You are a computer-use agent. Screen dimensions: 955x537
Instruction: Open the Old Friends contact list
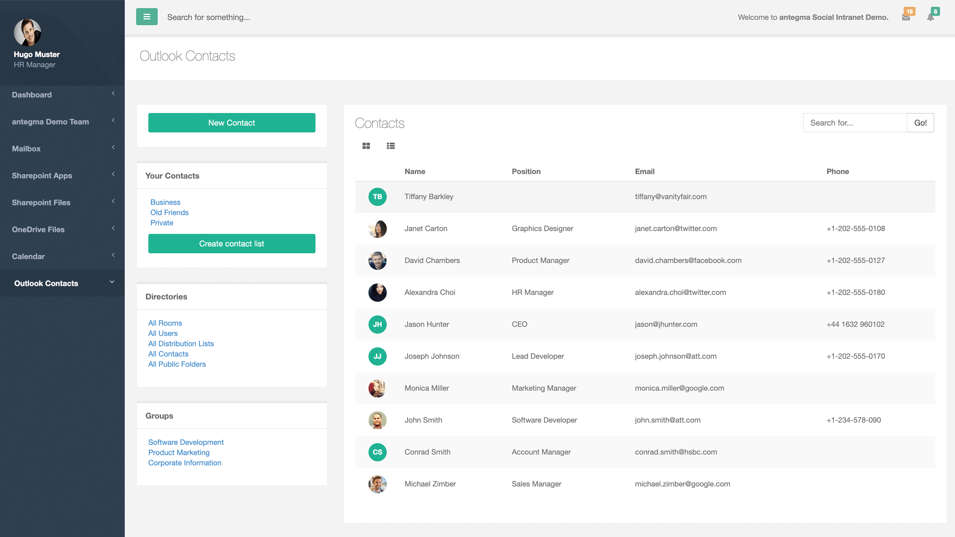[x=169, y=212]
